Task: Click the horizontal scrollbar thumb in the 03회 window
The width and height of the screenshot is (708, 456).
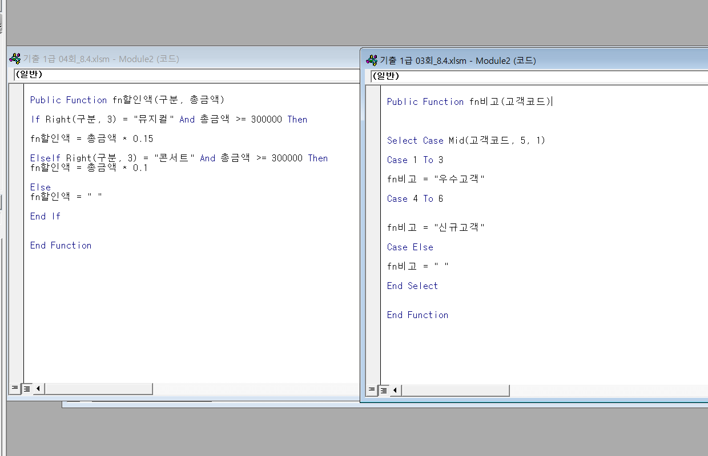Action: (x=455, y=390)
